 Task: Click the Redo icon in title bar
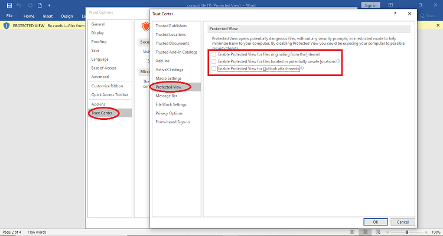(x=31, y=5)
